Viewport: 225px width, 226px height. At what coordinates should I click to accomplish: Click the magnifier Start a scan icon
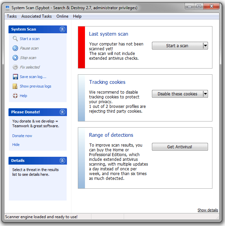[x=15, y=39]
